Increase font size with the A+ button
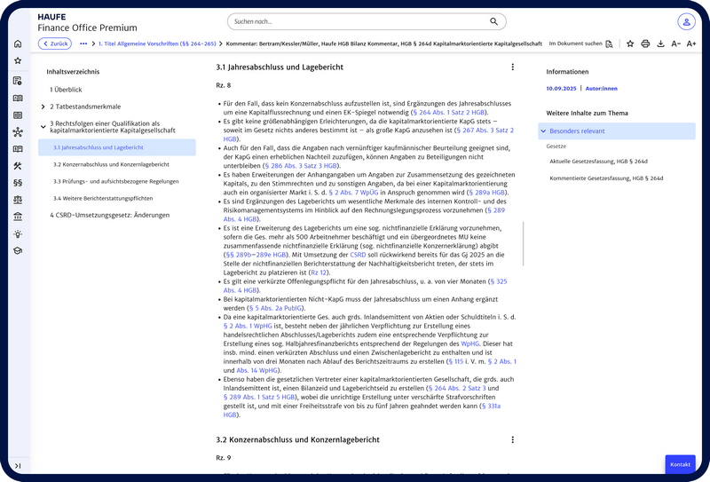710x482 pixels. click(691, 43)
